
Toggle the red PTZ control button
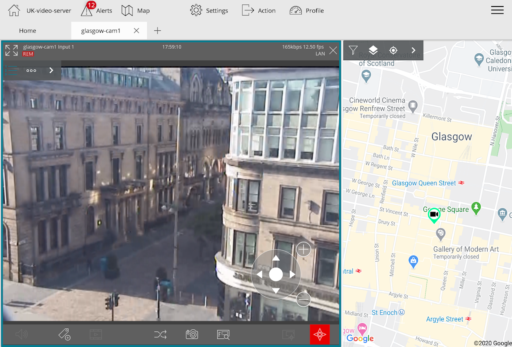pos(320,334)
